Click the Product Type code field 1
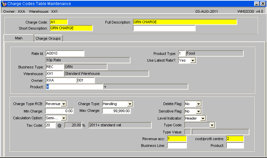The width and height of the screenshot is (267, 158). coord(182,54)
